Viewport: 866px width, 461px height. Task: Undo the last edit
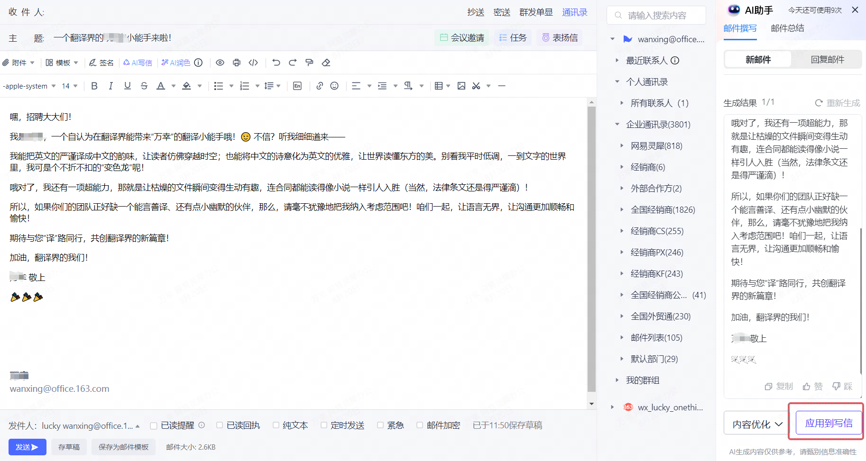(276, 63)
